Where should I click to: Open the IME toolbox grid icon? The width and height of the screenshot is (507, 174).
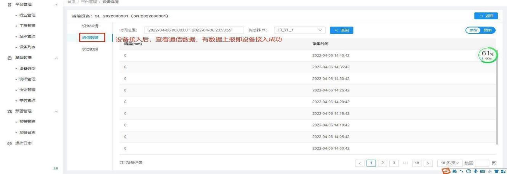503,171
